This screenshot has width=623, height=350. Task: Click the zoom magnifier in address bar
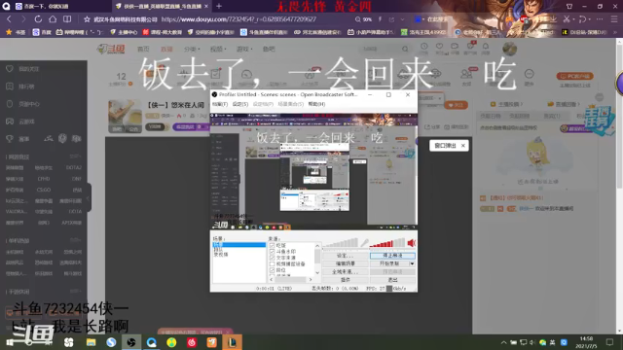[x=358, y=19]
